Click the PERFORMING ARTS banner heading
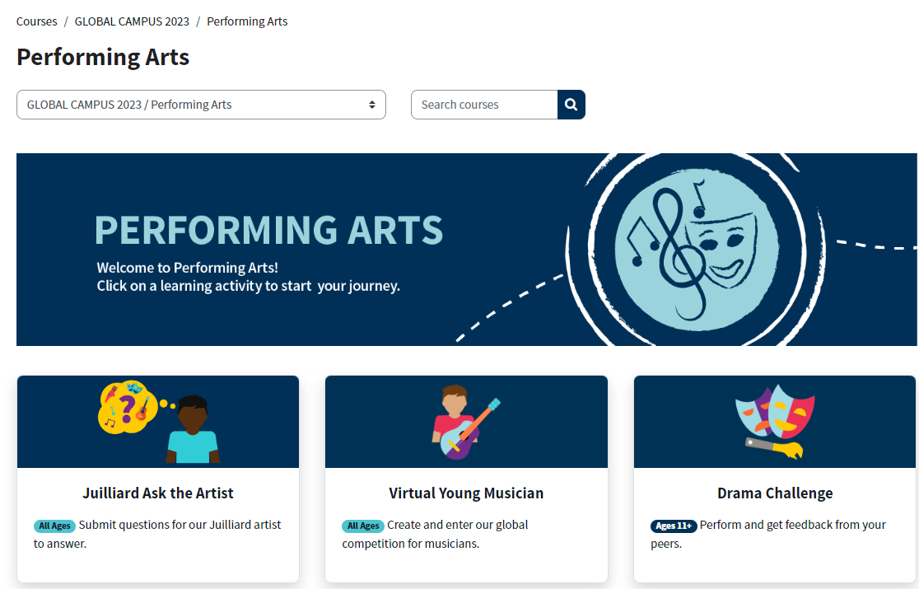The image size is (919, 589). tap(269, 231)
